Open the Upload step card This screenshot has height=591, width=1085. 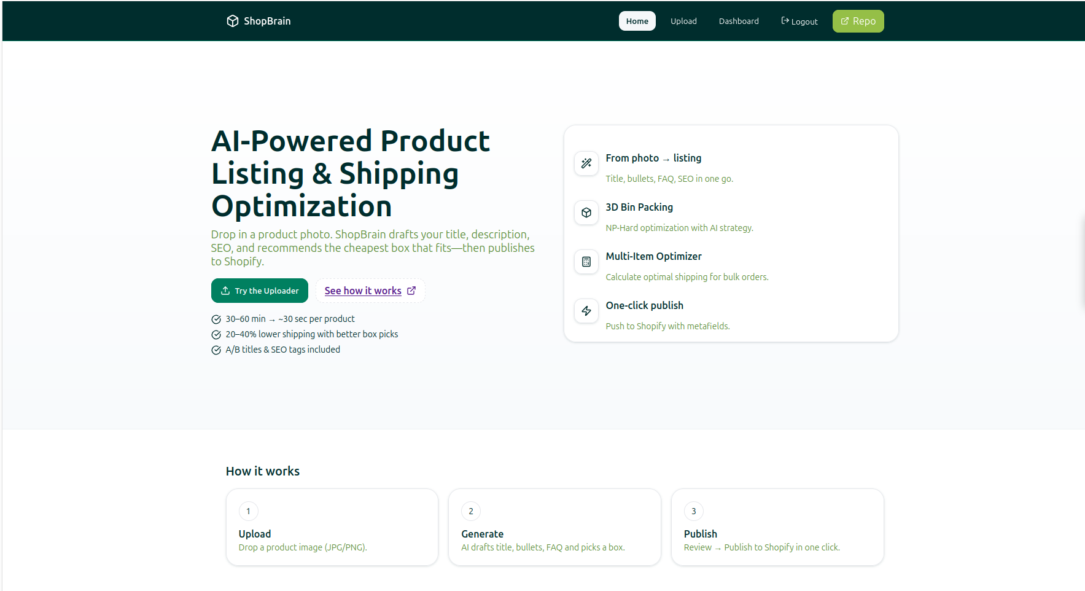332,527
